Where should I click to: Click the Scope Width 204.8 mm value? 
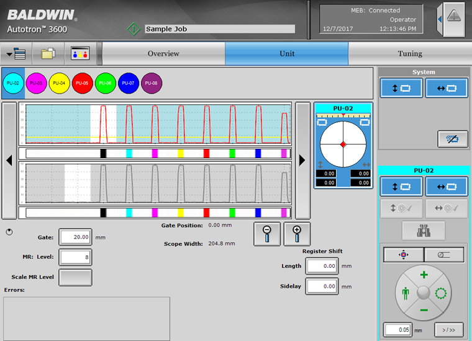click(x=222, y=244)
